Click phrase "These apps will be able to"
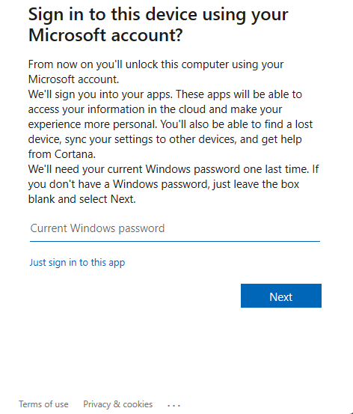The width and height of the screenshot is (353, 414). [x=239, y=94]
